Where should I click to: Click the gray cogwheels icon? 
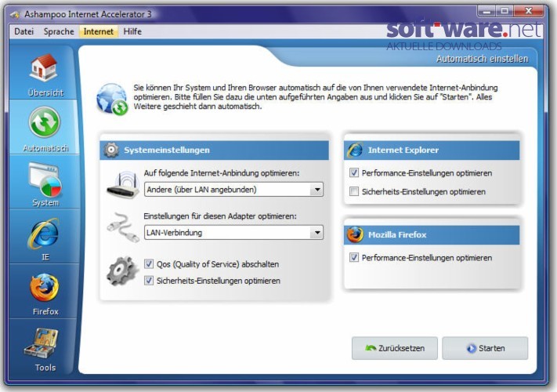pos(122,270)
